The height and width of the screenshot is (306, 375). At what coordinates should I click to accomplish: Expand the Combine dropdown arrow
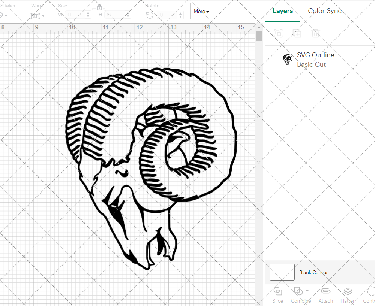307,291
